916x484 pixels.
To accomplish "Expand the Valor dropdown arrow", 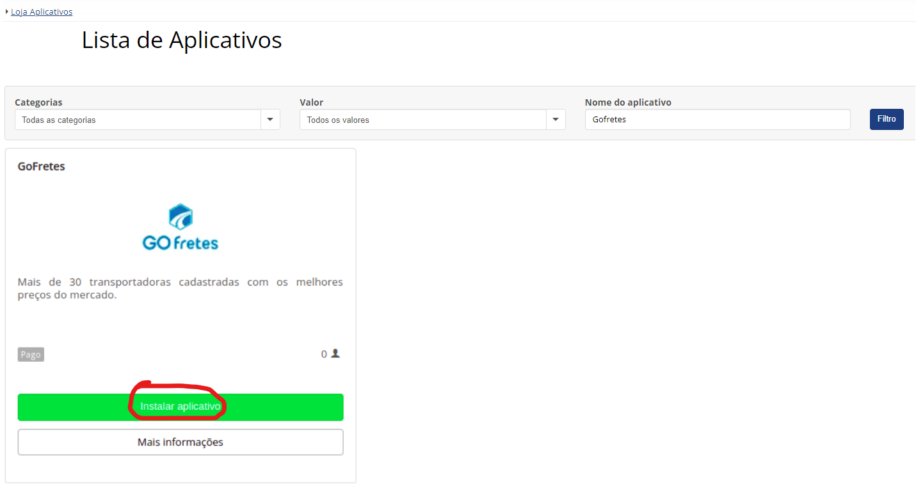I will (556, 120).
